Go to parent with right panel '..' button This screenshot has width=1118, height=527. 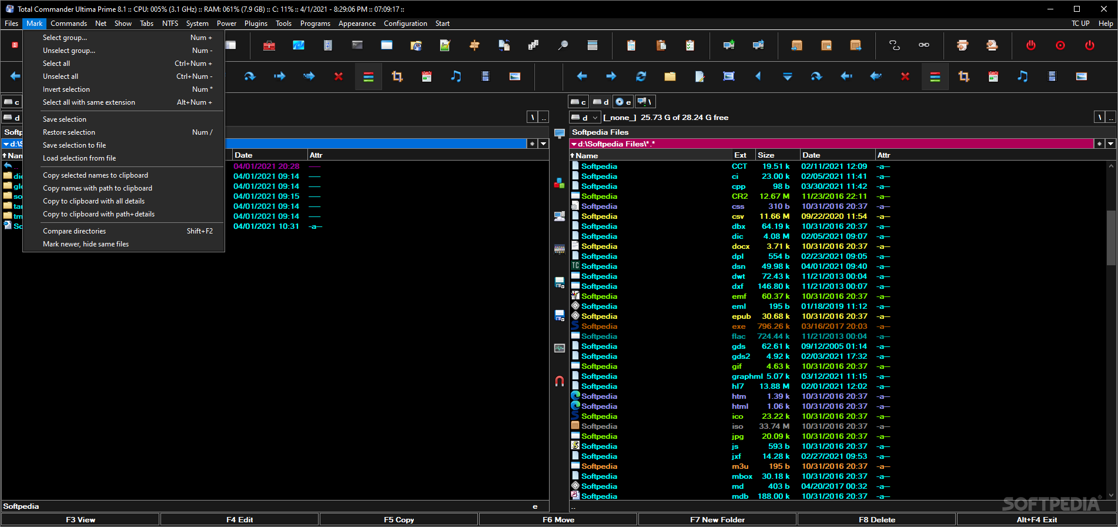coord(1110,117)
